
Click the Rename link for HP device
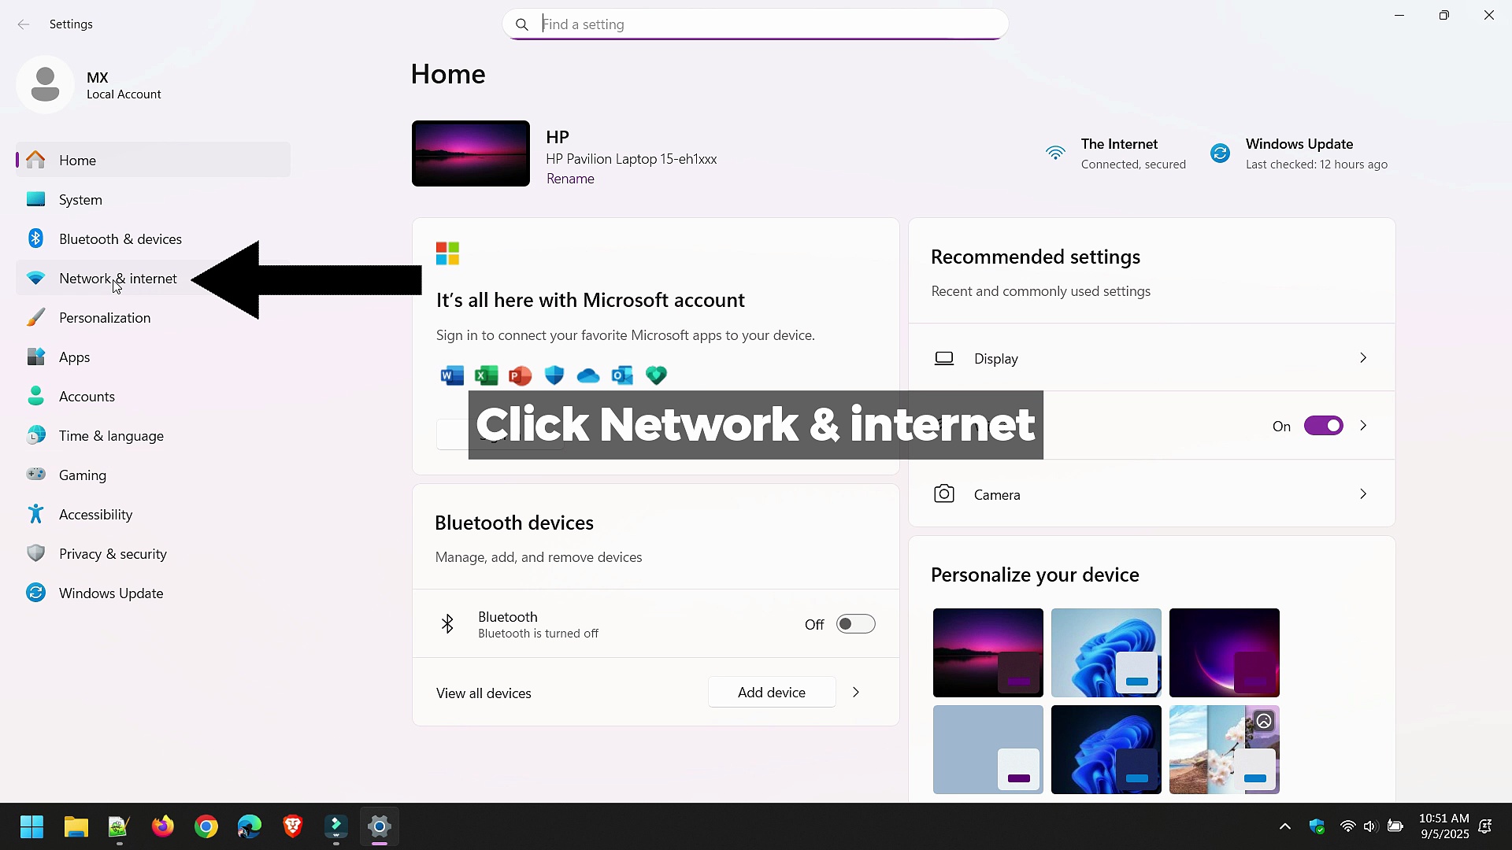click(570, 179)
